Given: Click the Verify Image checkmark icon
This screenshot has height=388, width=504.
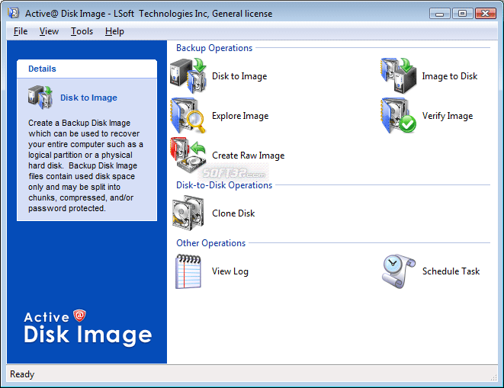Looking at the screenshot, I should coord(399,115).
